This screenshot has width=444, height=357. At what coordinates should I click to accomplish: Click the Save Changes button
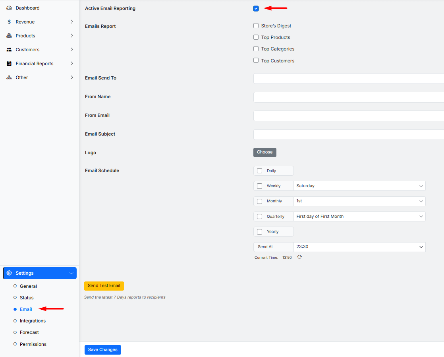click(x=103, y=350)
